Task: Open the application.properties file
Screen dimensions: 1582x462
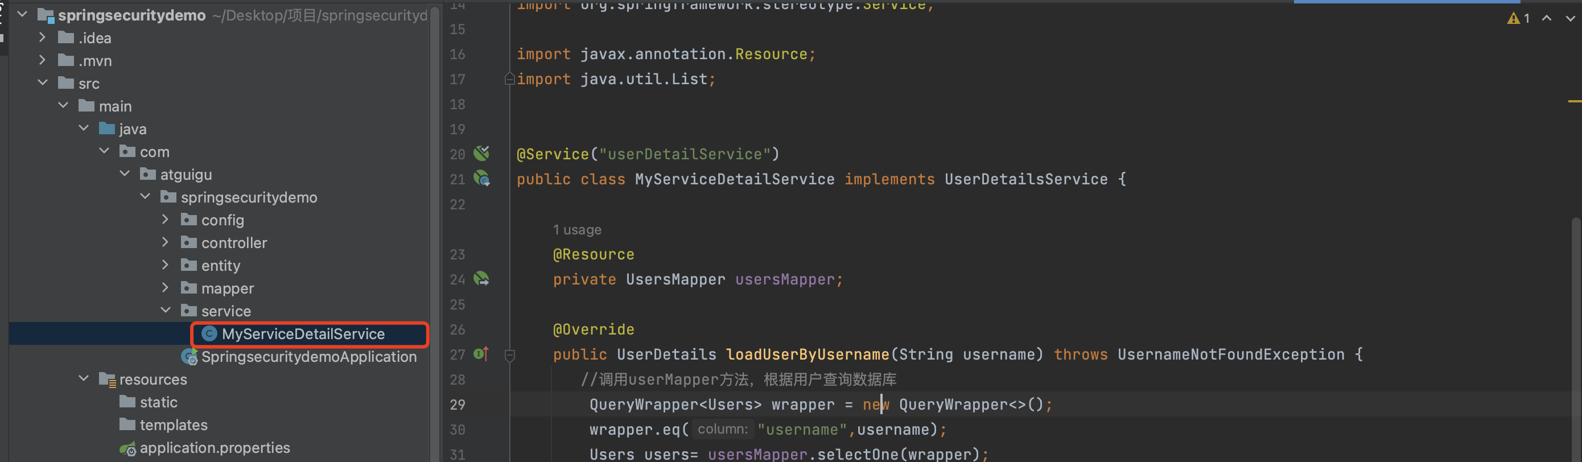Action: pos(215,448)
